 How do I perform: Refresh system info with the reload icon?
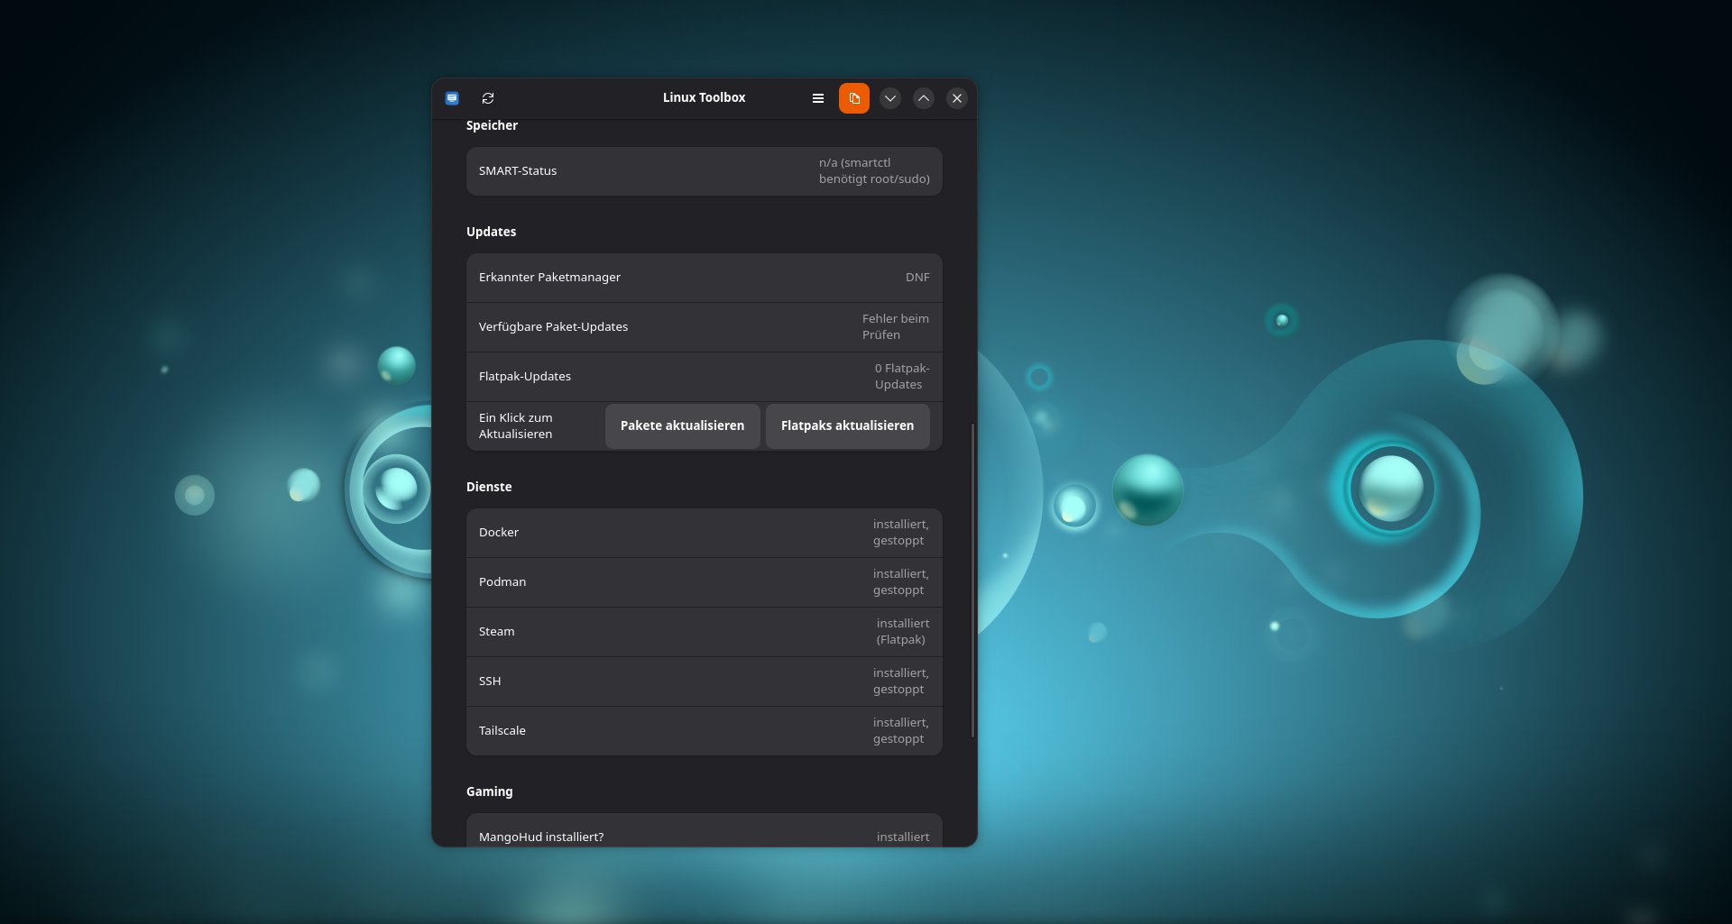488,98
